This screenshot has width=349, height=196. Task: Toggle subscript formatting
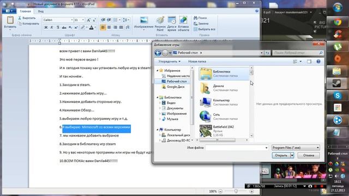pyautogui.click(x=70, y=27)
